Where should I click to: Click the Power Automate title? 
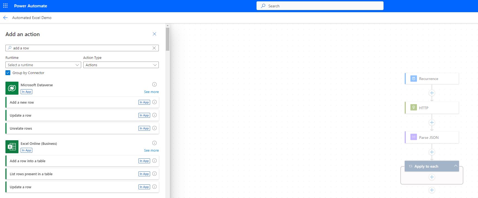(31, 6)
